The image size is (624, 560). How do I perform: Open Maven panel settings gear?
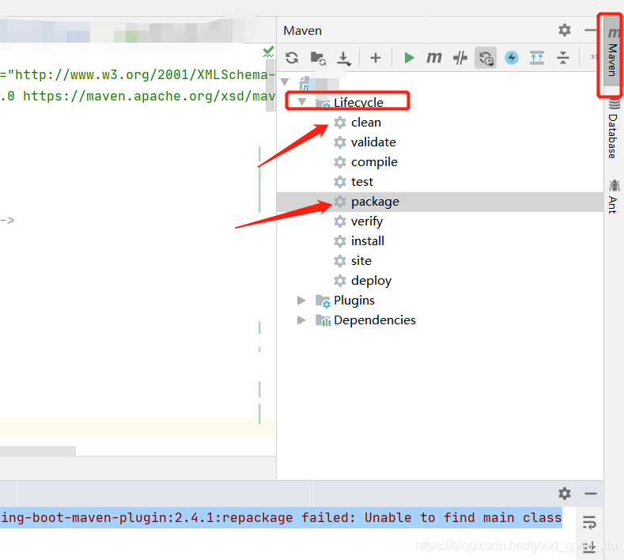(565, 30)
